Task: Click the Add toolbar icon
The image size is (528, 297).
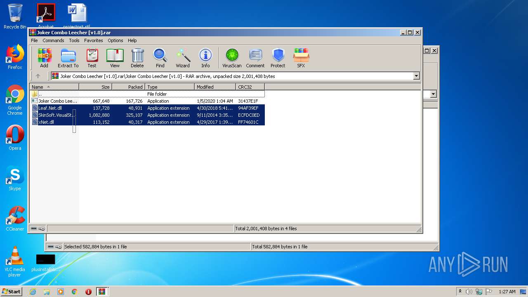Action: pyautogui.click(x=44, y=58)
